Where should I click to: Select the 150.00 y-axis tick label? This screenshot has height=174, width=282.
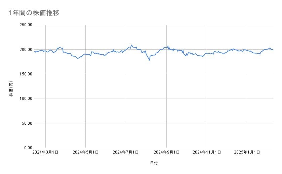click(25, 74)
